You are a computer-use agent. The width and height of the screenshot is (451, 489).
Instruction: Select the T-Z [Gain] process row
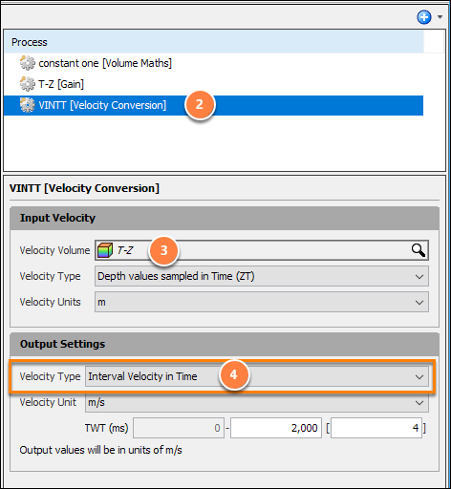click(213, 84)
